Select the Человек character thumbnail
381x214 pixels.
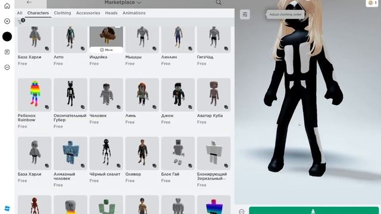tap(107, 95)
